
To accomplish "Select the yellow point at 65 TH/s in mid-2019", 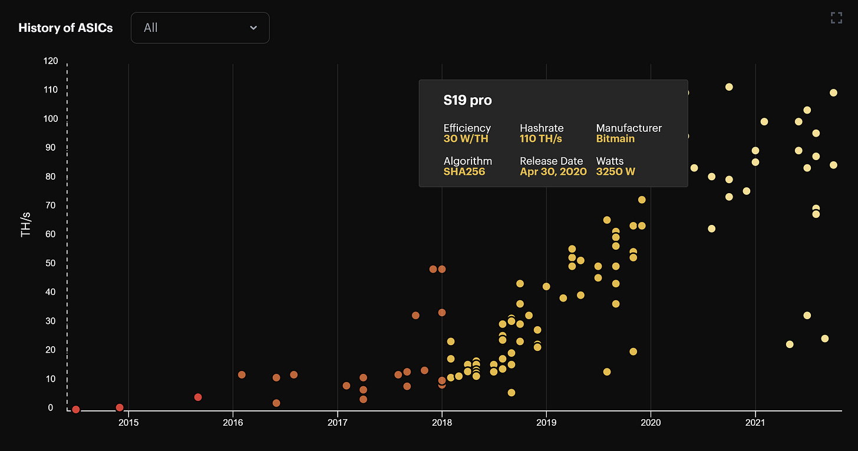I will [607, 220].
